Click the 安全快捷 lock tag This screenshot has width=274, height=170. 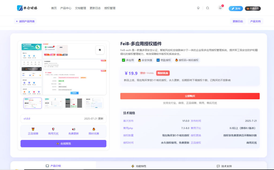pyautogui.click(x=145, y=60)
